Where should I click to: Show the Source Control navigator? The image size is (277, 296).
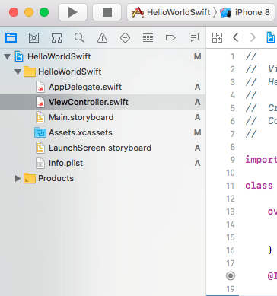33,38
